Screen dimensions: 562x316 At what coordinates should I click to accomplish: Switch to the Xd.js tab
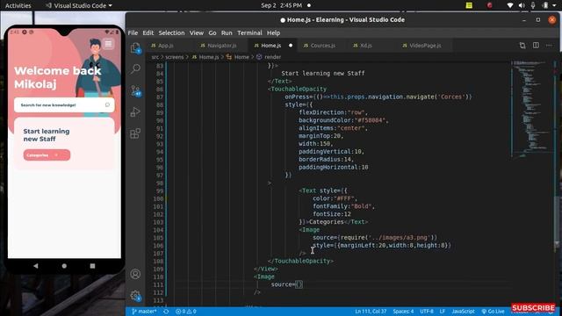[365, 46]
